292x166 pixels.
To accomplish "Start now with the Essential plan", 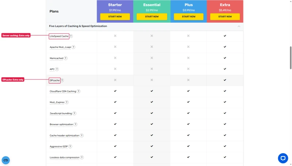I will tap(152, 16).
